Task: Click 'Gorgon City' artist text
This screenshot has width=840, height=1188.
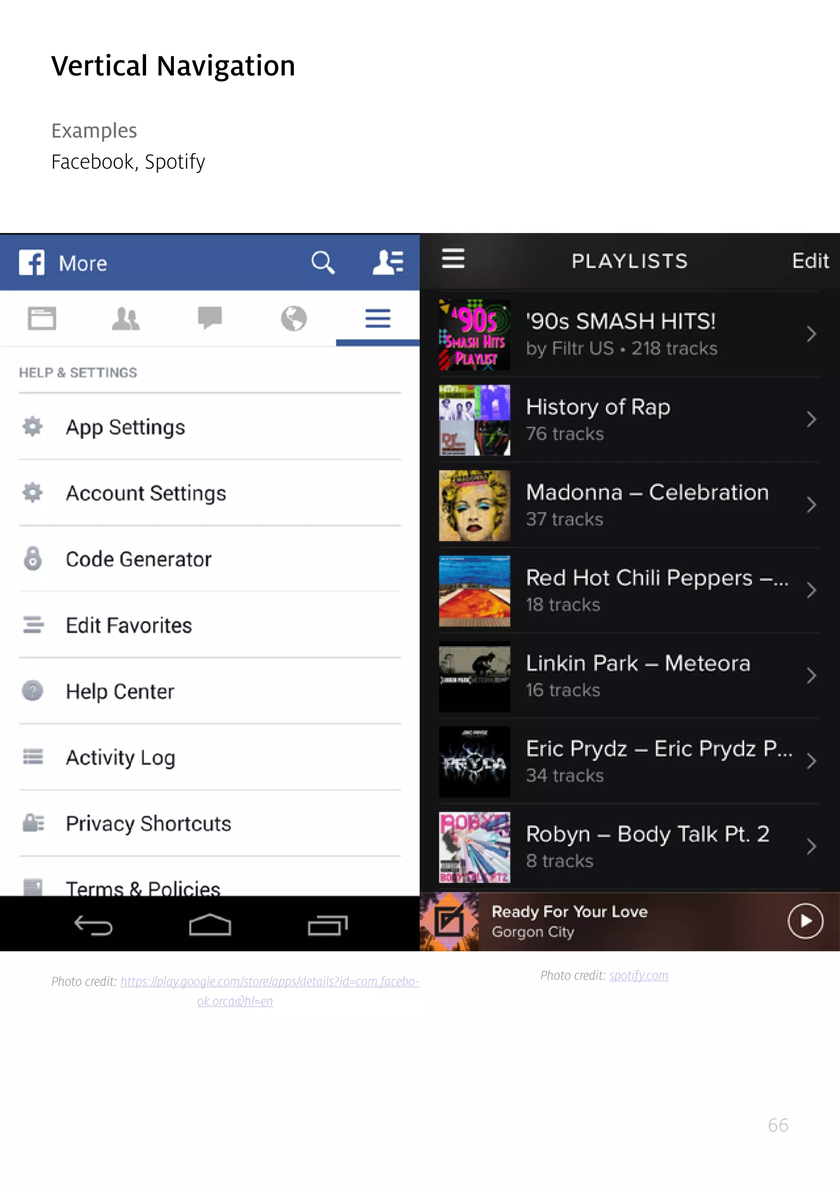Action: pos(533,932)
